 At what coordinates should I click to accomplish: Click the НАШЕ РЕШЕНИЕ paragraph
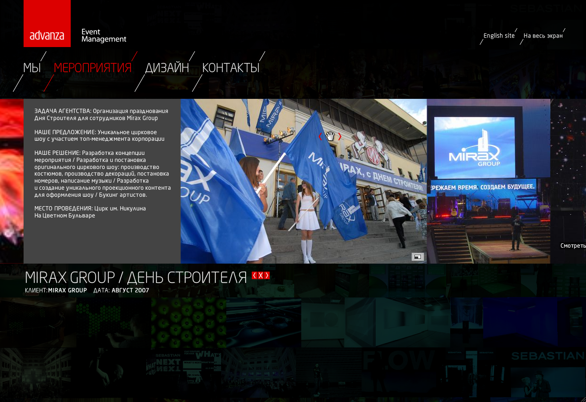(x=102, y=174)
